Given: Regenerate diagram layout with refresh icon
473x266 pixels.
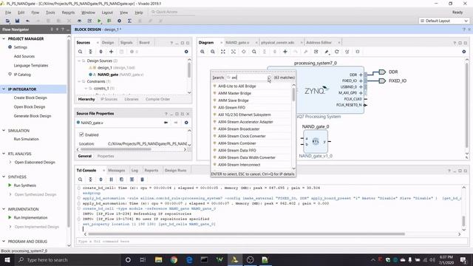Looking at the screenshot, I should [x=337, y=52].
